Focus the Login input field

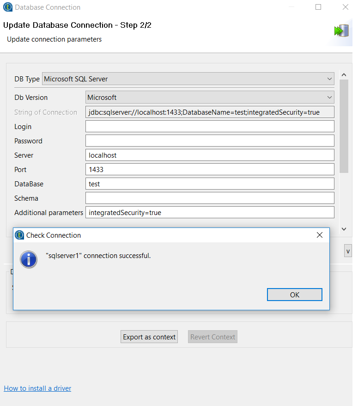(x=210, y=127)
